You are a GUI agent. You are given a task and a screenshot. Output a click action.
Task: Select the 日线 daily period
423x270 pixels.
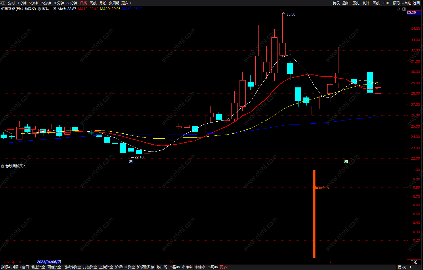point(83,3)
